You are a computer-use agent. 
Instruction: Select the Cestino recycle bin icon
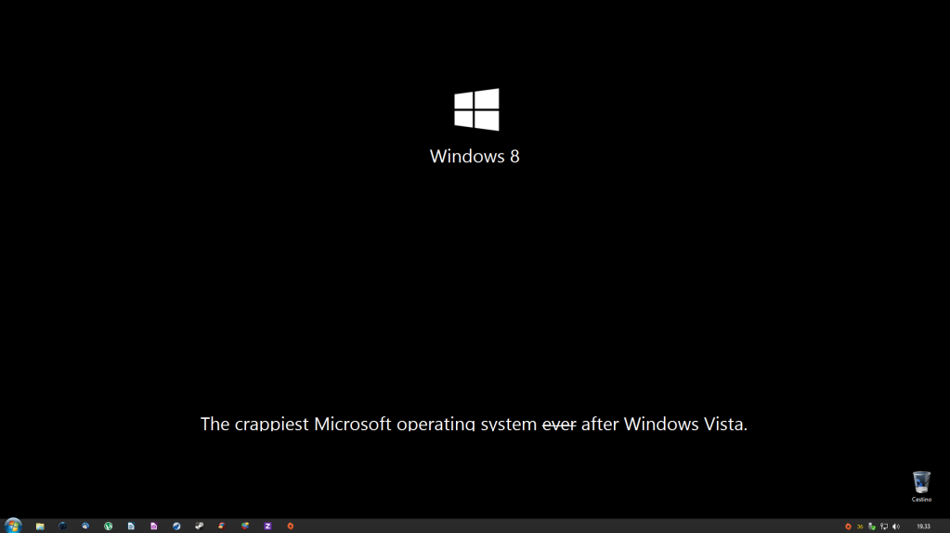[921, 486]
